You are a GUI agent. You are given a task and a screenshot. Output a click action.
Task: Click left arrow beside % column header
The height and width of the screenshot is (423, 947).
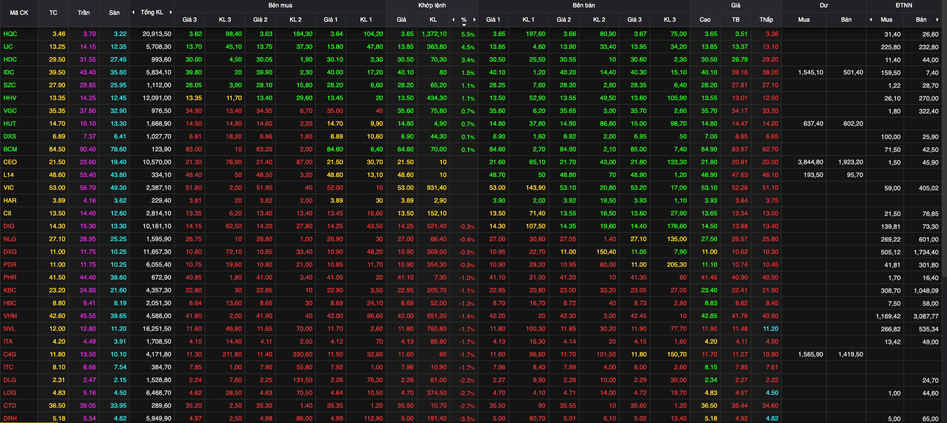pos(453,20)
